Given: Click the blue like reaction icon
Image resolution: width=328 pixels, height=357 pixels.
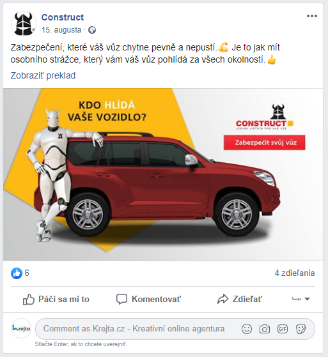Looking at the screenshot, I should [17, 273].
